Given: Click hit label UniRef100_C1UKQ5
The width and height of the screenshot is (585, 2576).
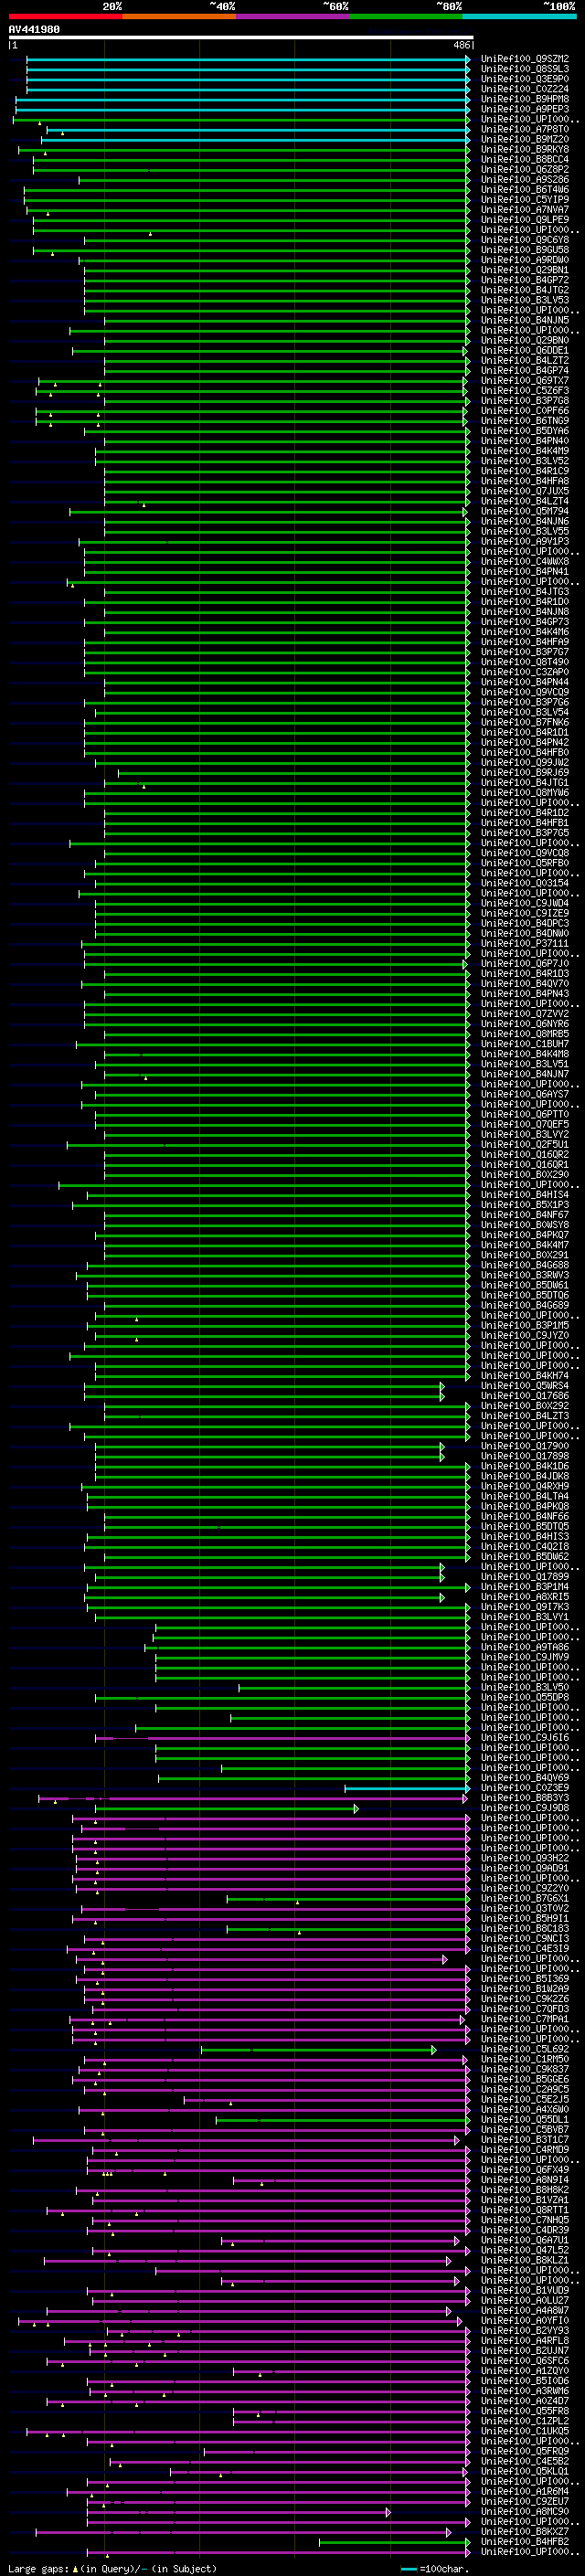Looking at the screenshot, I should [x=524, y=2430].
